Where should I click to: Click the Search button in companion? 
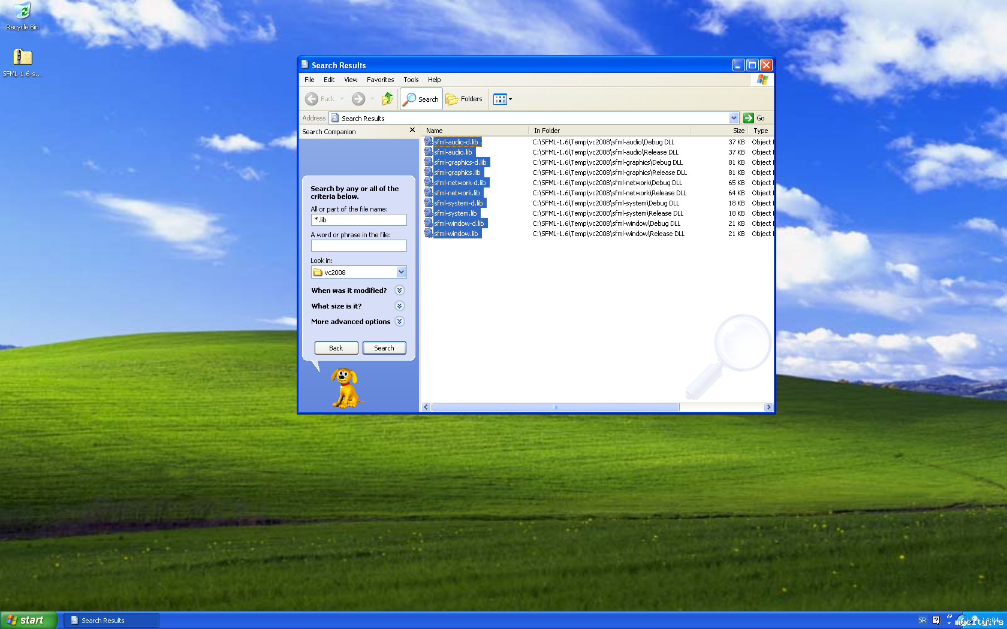[384, 348]
